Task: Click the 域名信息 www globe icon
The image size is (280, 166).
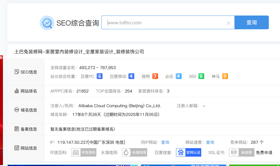Action: (17, 110)
